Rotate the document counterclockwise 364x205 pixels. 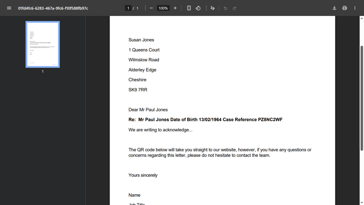click(198, 8)
